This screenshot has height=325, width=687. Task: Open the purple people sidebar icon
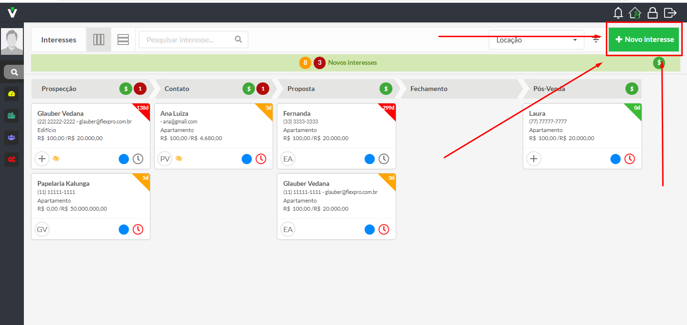coord(12,137)
